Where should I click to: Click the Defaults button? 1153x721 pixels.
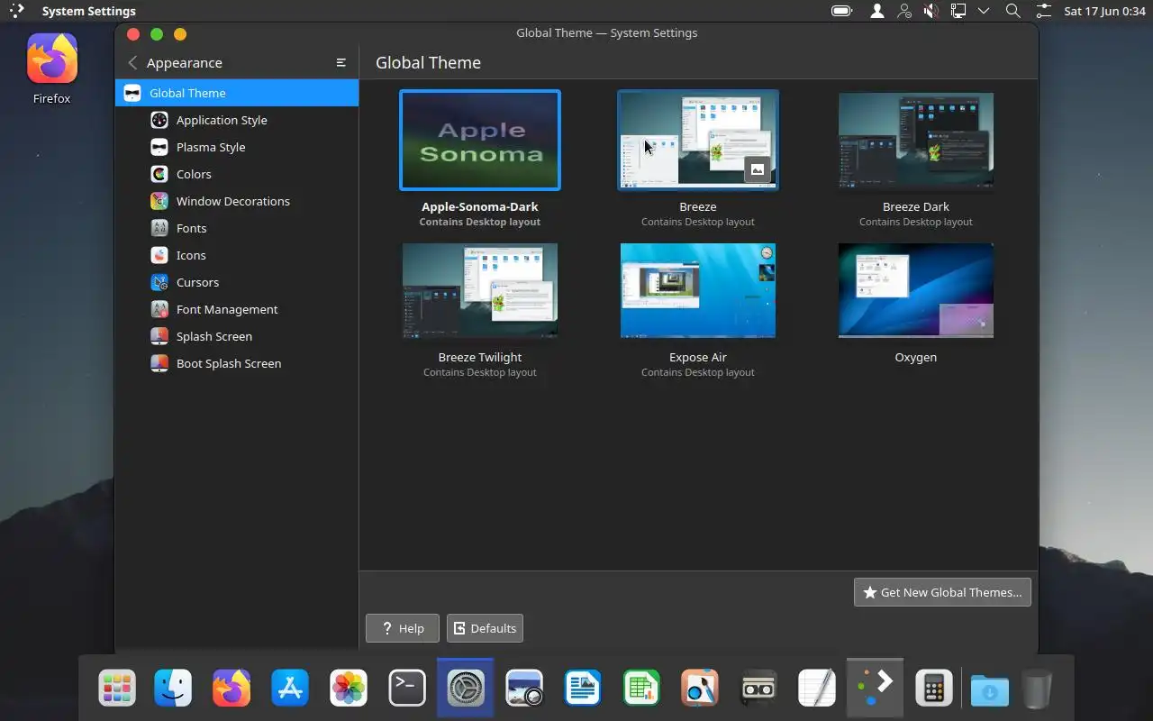[x=485, y=628]
